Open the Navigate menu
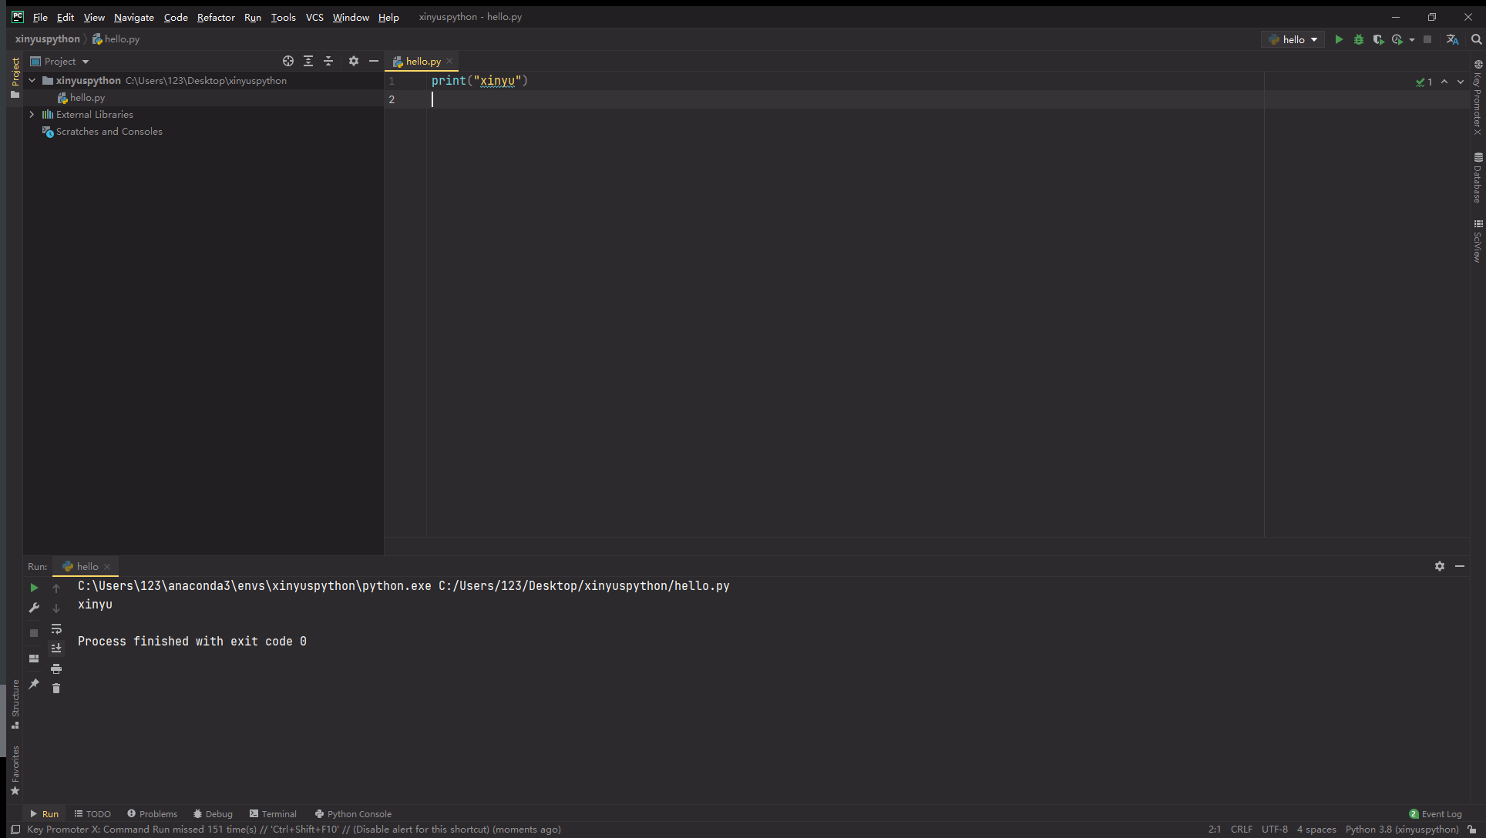This screenshot has height=838, width=1486. coord(134,17)
